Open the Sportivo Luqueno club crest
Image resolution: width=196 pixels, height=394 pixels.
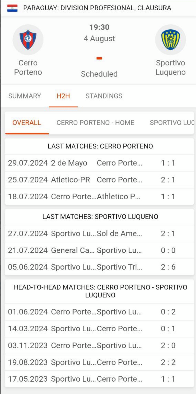point(171,39)
